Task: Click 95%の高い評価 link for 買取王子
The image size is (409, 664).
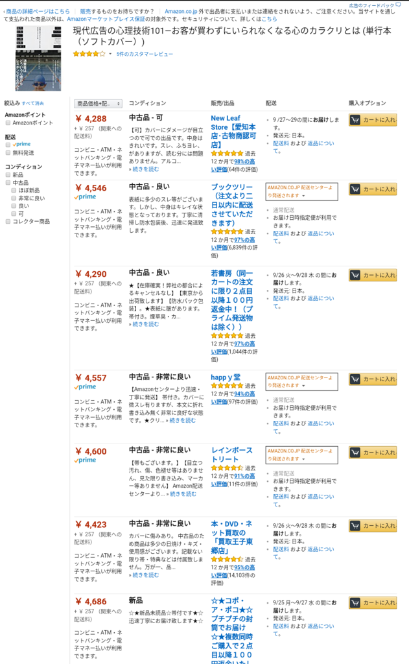Action: tap(233, 571)
